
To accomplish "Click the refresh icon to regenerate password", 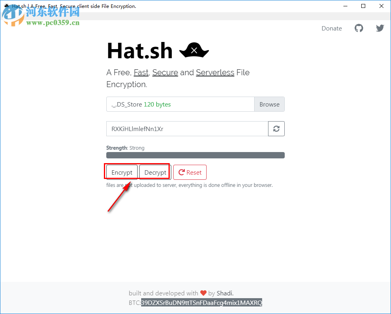I will tap(276, 128).
